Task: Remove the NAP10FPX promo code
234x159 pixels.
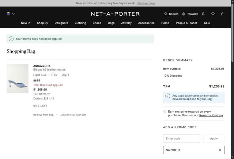Action: [x=220, y=150]
